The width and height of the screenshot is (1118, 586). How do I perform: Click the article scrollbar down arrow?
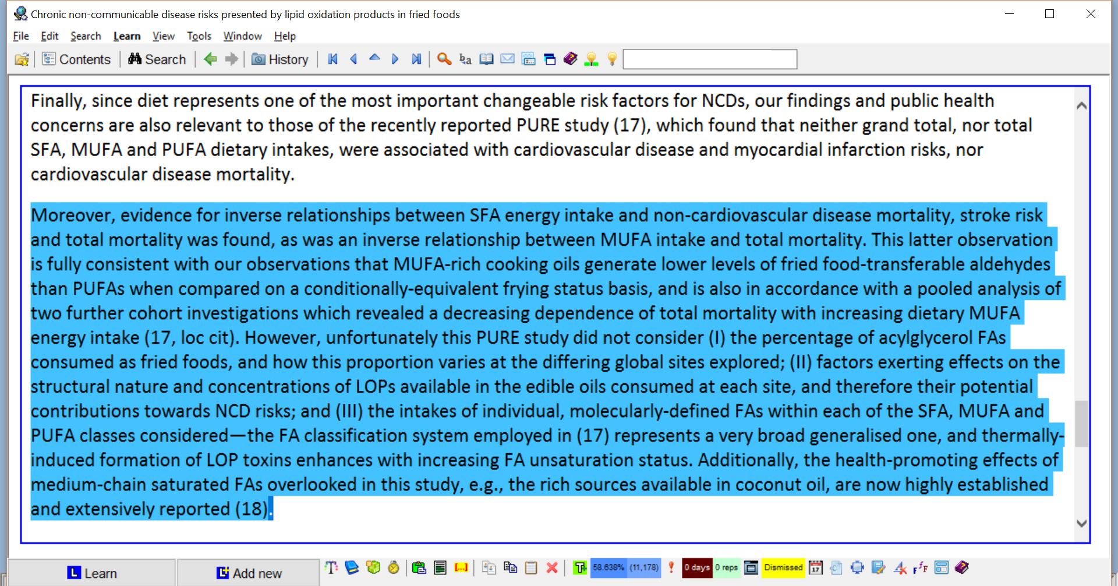click(x=1082, y=523)
